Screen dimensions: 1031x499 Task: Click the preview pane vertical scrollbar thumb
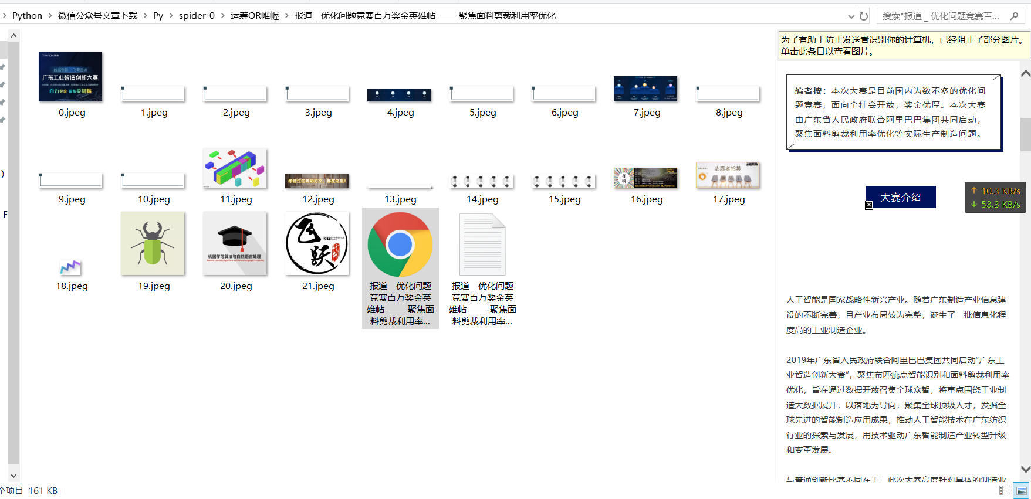(1026, 134)
